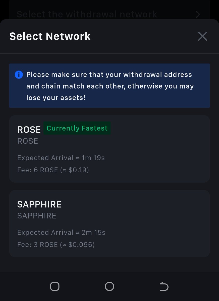Close the Select Network dialog
The width and height of the screenshot is (219, 301).
[x=202, y=36]
